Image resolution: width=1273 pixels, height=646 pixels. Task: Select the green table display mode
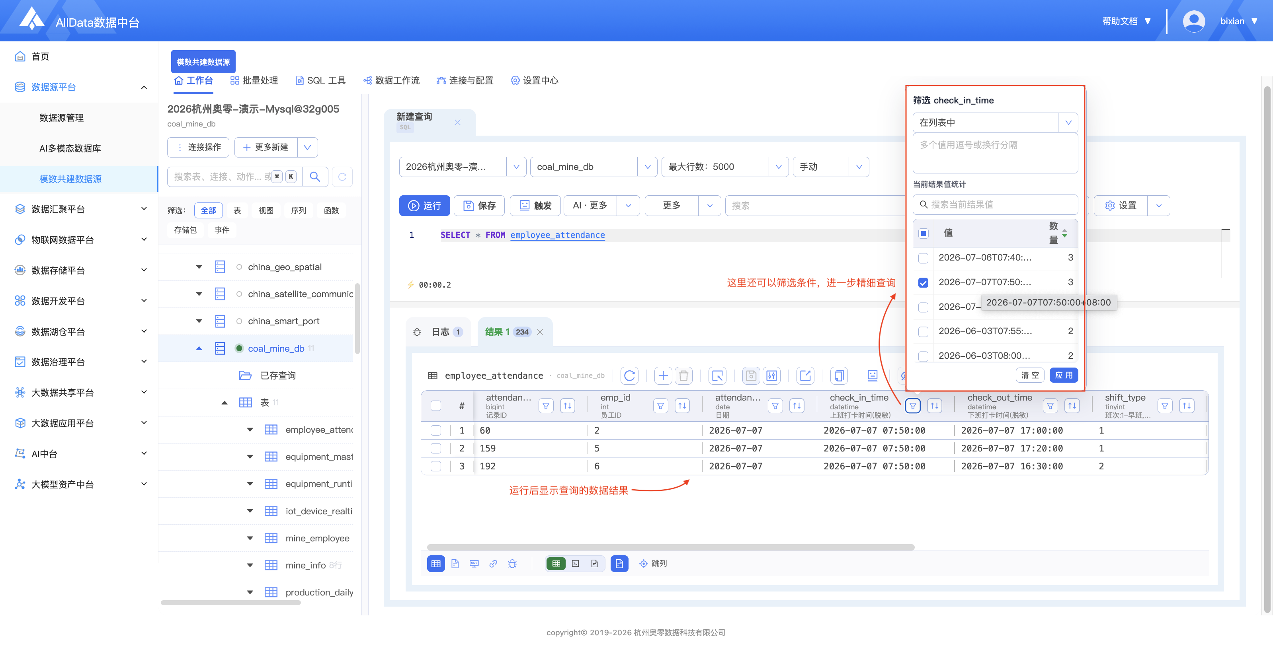[556, 563]
